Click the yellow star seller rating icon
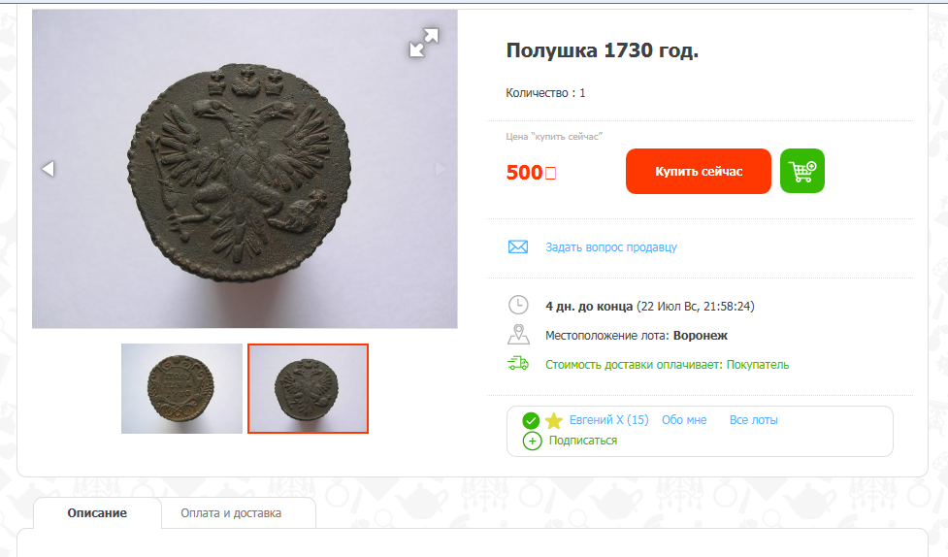The width and height of the screenshot is (948, 557). click(x=553, y=420)
